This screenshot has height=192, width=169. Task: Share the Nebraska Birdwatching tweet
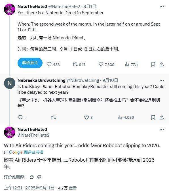pyautogui.click(x=162, y=117)
